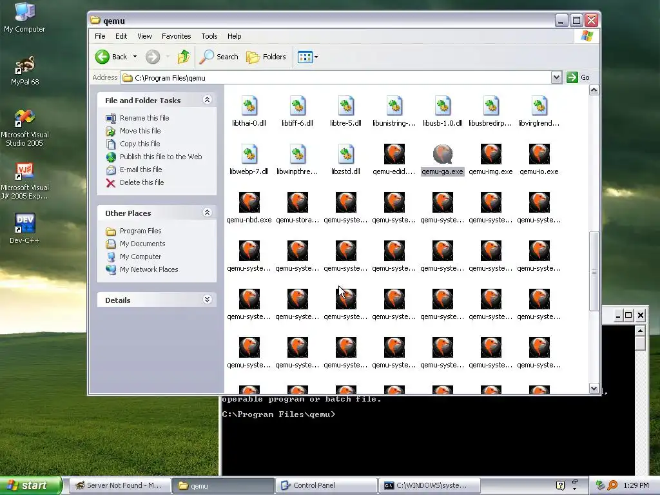Select the qemu-img.exe program icon
The image size is (660, 495).
click(490, 153)
